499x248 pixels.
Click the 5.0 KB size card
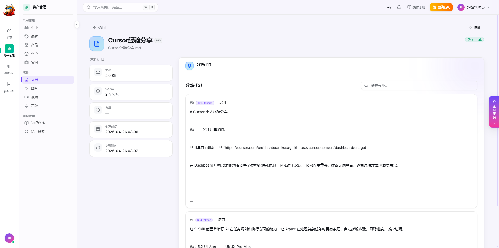point(131,73)
